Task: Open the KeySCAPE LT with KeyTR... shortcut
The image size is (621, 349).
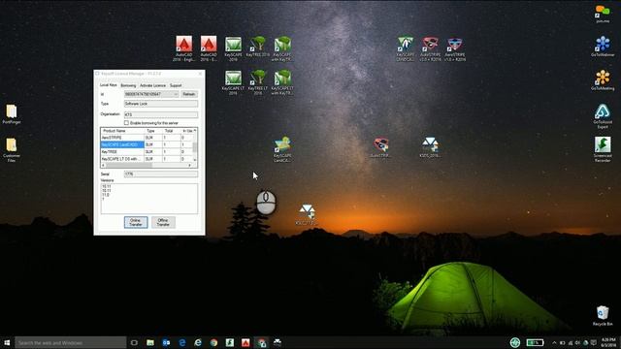Action: tap(282, 82)
